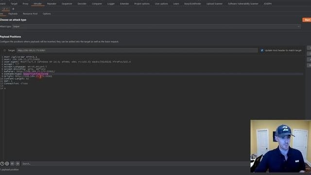311x175 pixels.
Task: Open the Attack type dropdown
Action: 156,26
